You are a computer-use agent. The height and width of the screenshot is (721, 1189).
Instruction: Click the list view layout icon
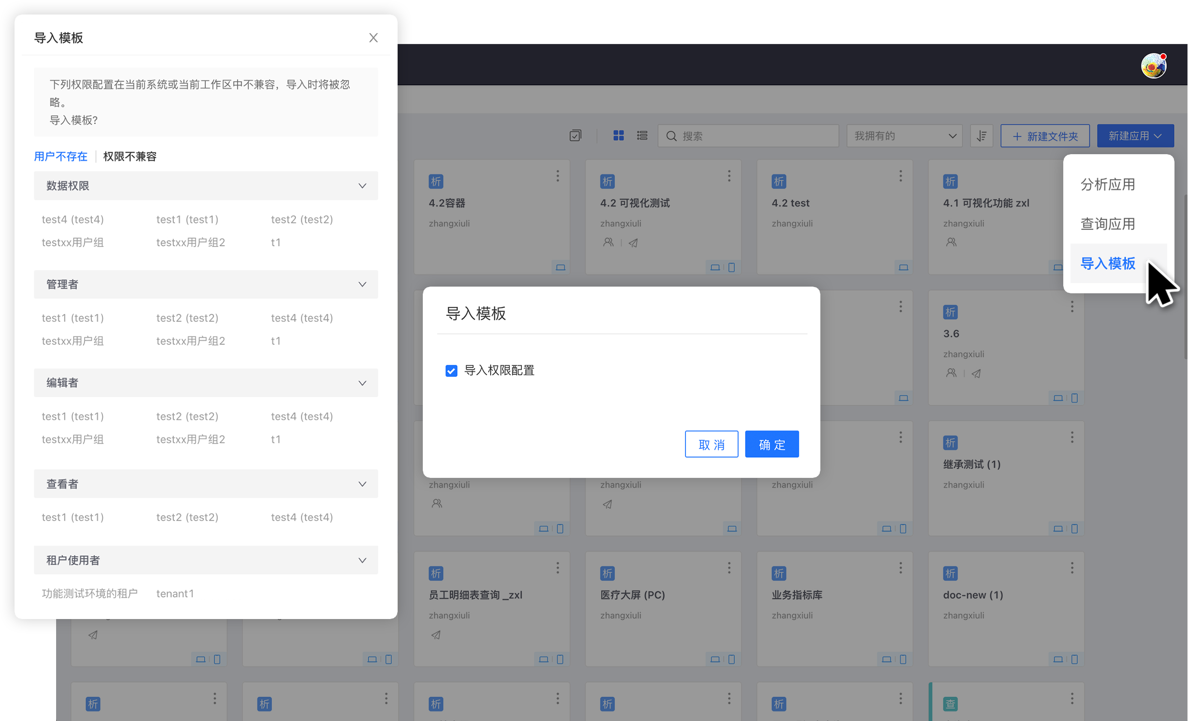pyautogui.click(x=641, y=136)
